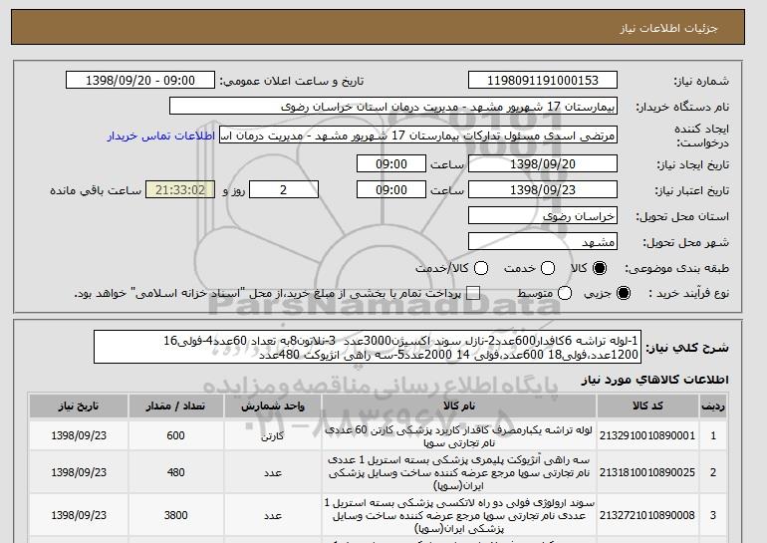Click the creation date field 1398/09/20
The width and height of the screenshot is (767, 543).
pos(543,163)
